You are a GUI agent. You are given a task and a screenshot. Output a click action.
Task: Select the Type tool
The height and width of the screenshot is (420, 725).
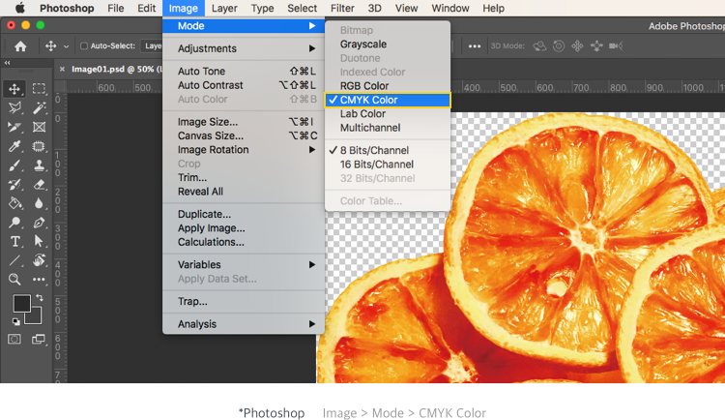(x=14, y=241)
